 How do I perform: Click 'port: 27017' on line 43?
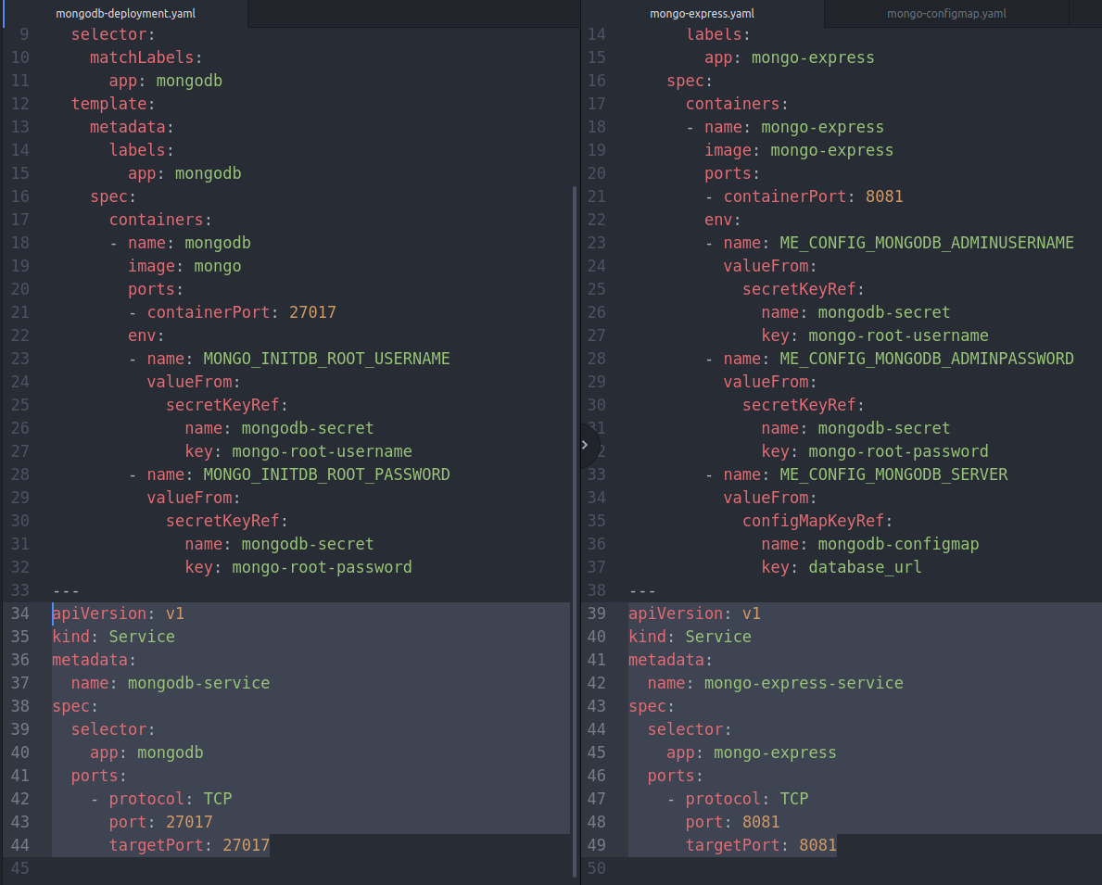click(x=161, y=823)
